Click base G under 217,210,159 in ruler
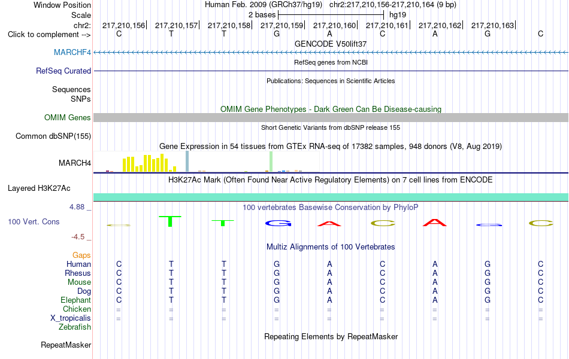The width and height of the screenshot is (569, 359). pos(277,34)
